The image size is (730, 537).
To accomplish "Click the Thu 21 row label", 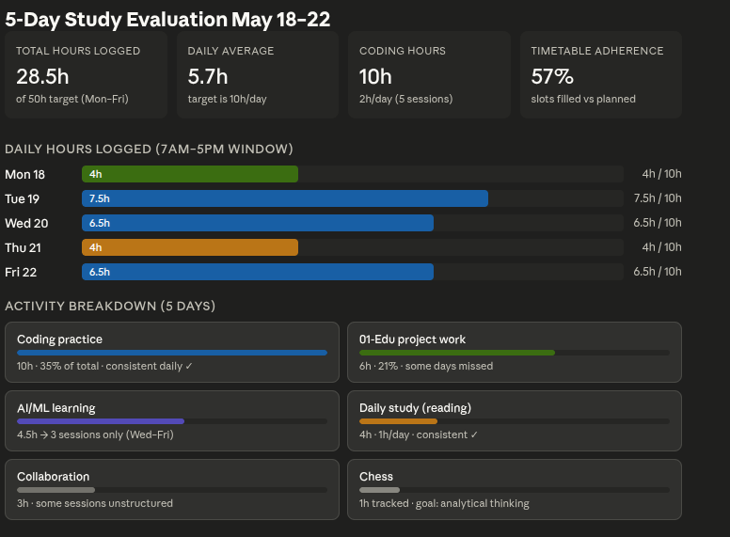I will pyautogui.click(x=23, y=248).
